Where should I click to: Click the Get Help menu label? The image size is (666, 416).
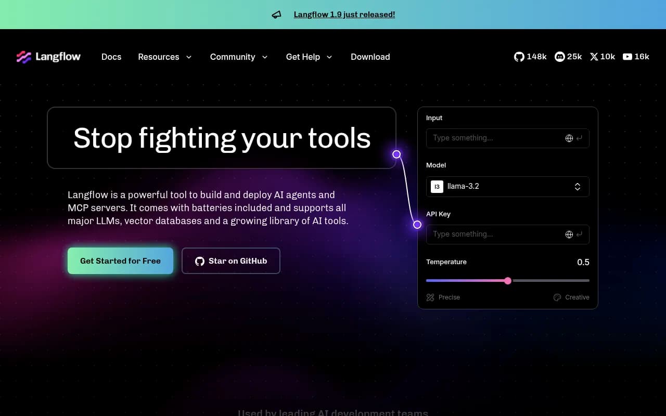(x=303, y=57)
